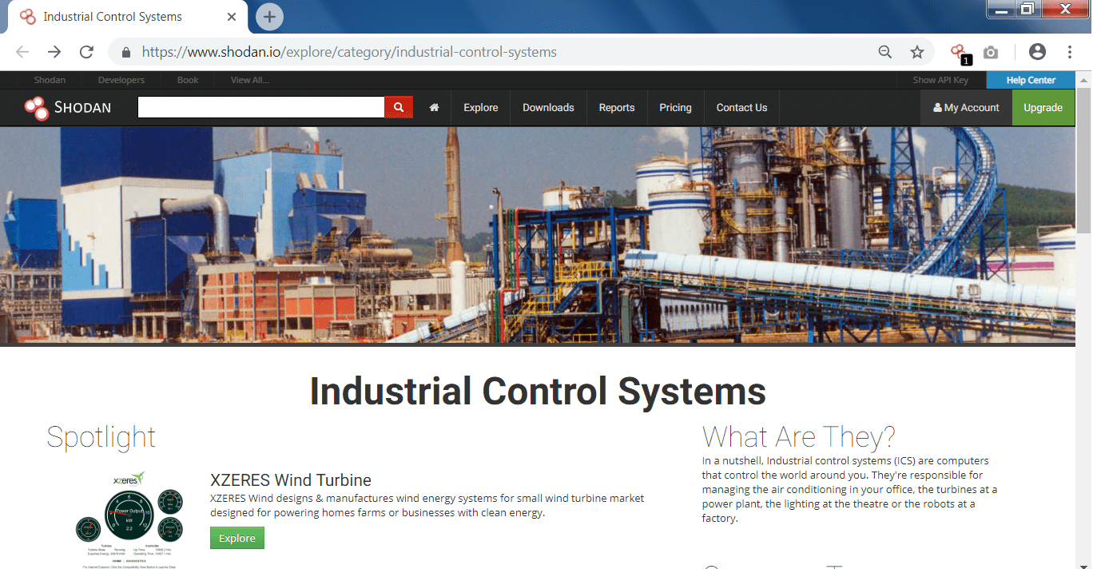Click the green Explore button for XZERES

(237, 538)
